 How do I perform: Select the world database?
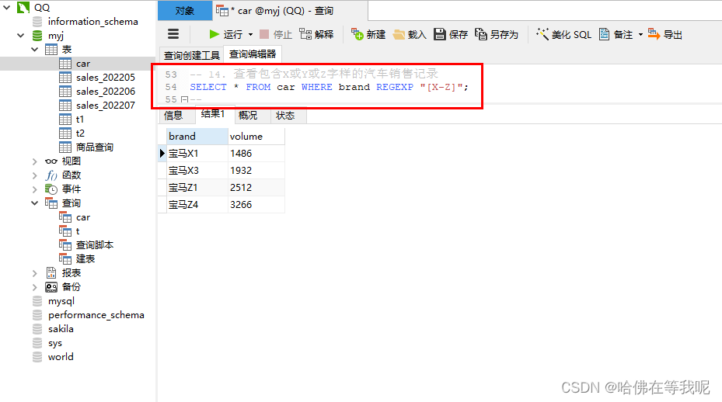61,357
